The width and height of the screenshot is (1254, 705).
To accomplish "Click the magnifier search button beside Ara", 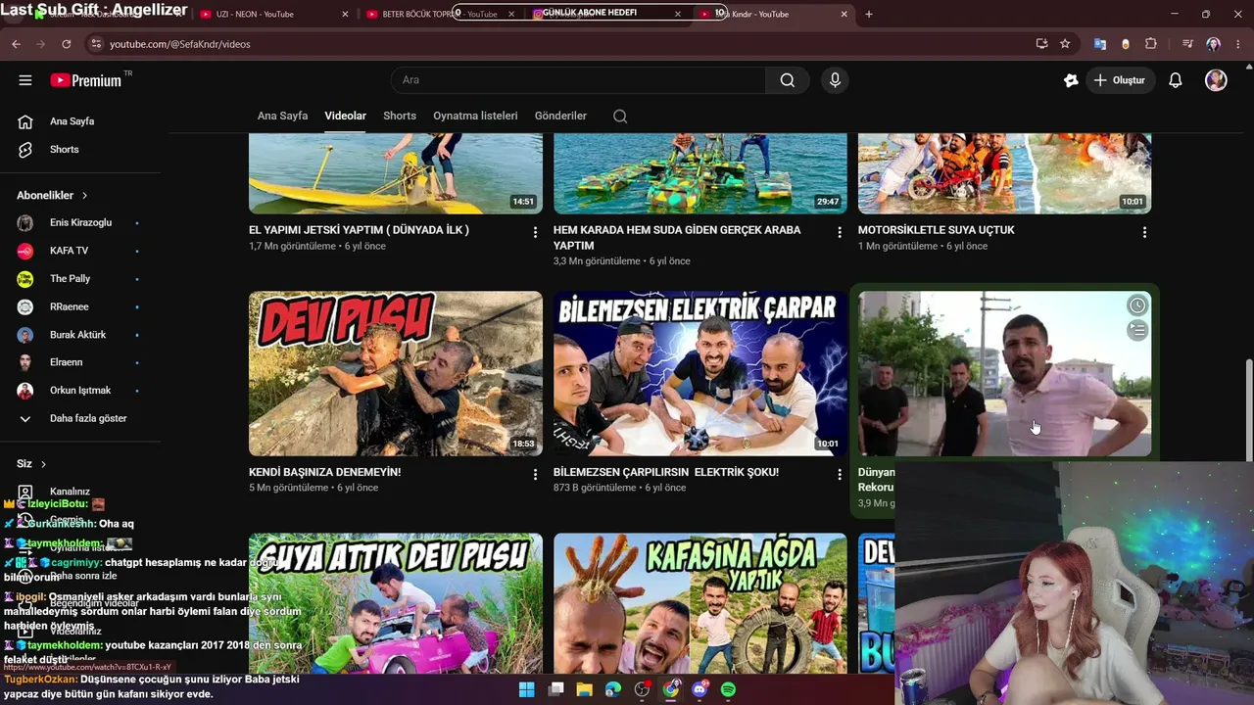I will (x=788, y=80).
